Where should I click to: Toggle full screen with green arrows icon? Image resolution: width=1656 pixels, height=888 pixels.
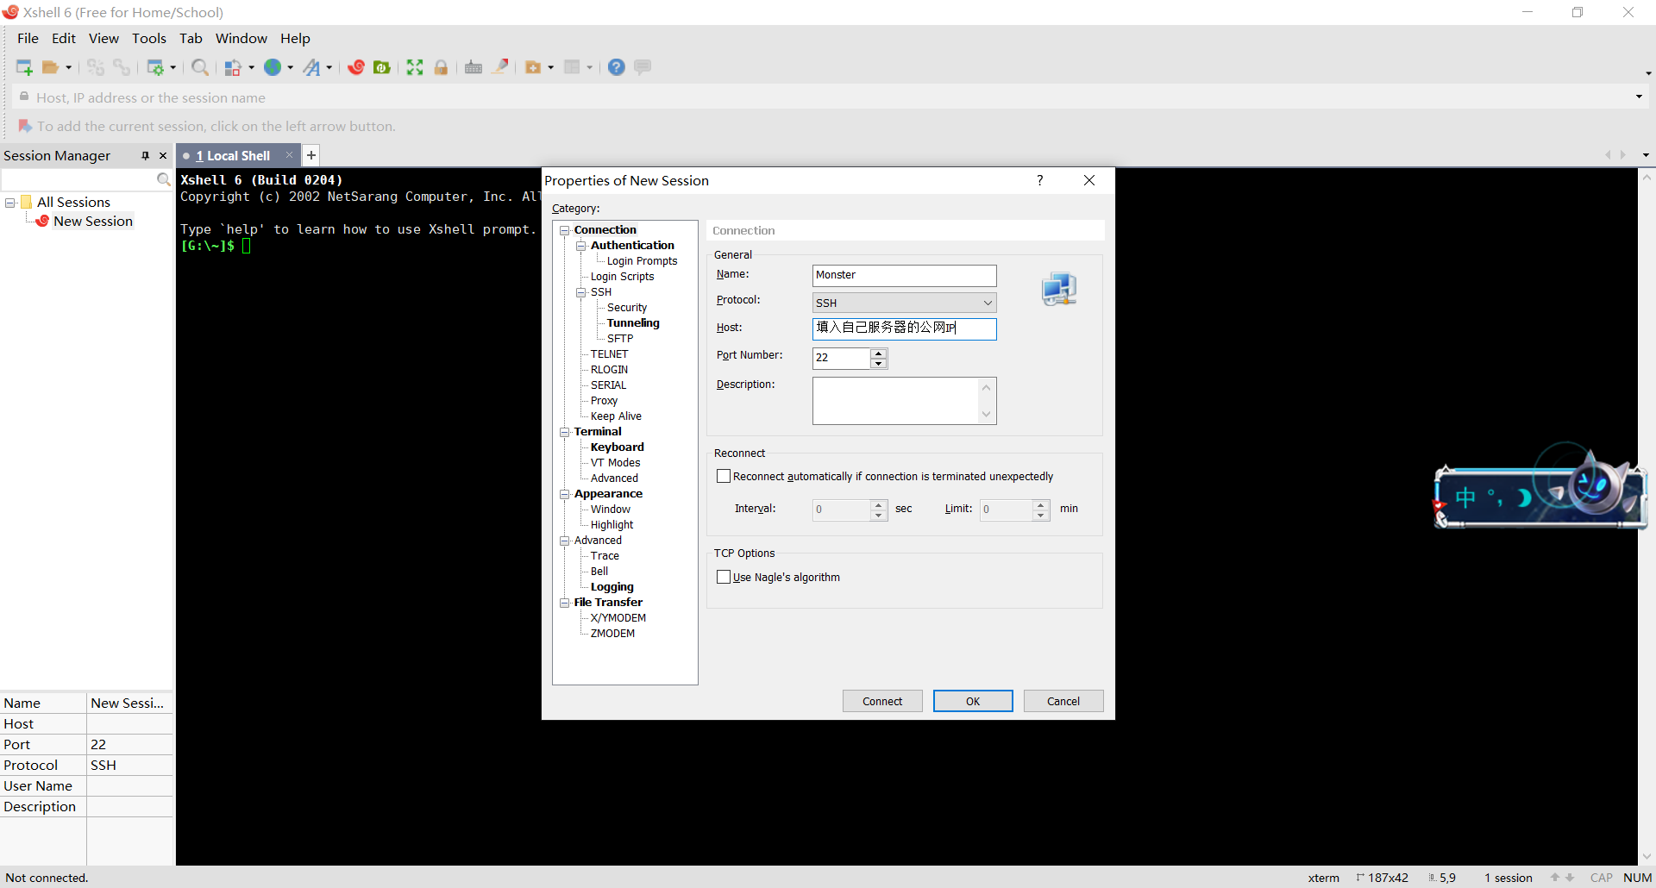[x=415, y=67]
